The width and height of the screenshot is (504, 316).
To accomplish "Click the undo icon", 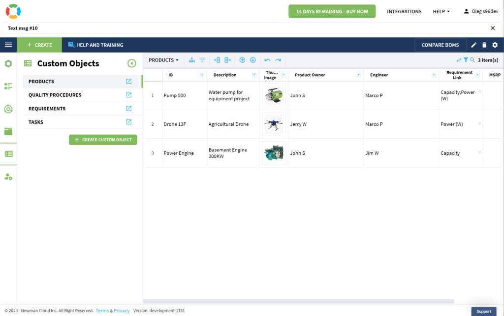I will 267,60.
